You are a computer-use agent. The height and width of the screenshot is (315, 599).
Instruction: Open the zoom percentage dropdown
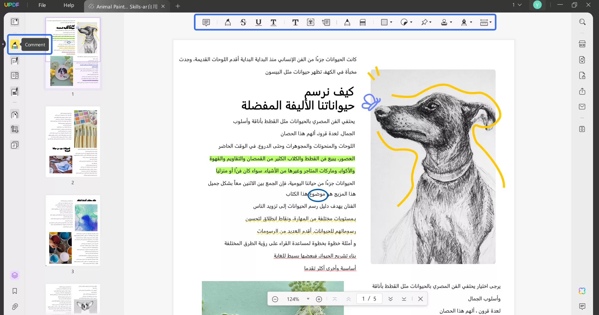point(308,299)
